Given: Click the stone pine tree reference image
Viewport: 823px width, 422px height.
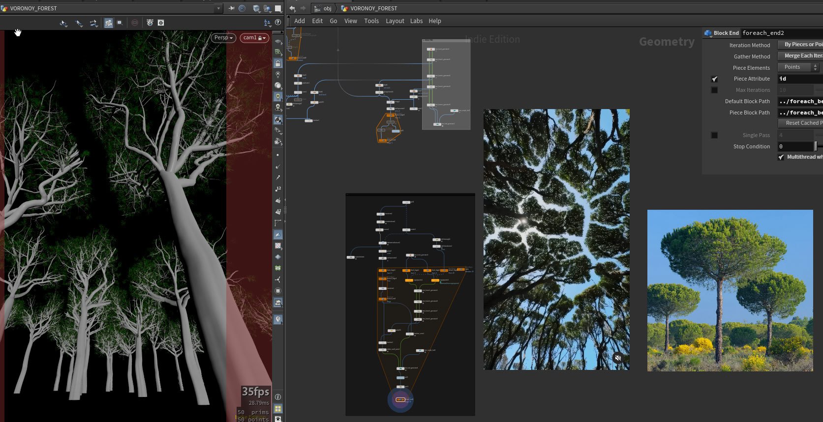Looking at the screenshot, I should point(730,290).
